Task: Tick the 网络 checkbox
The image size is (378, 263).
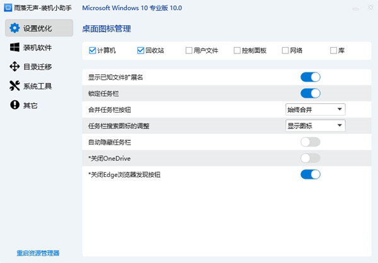Action: pos(285,50)
